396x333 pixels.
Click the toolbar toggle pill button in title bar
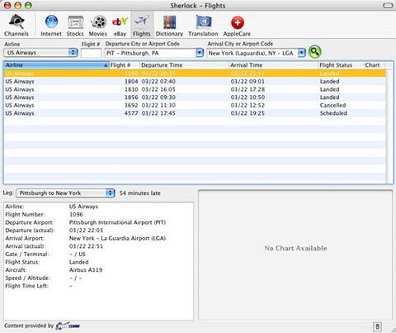[x=388, y=6]
